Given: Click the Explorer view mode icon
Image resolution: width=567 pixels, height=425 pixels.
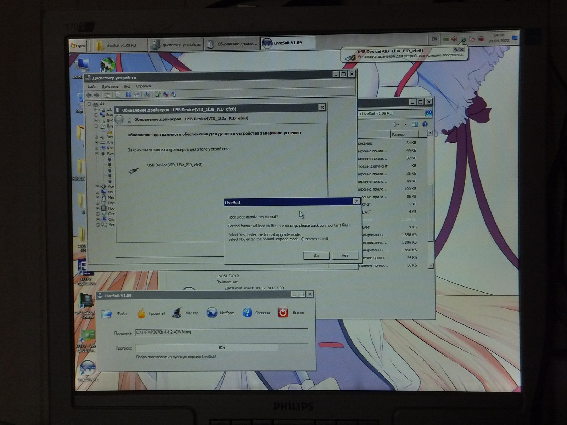Looking at the screenshot, I should [397, 125].
